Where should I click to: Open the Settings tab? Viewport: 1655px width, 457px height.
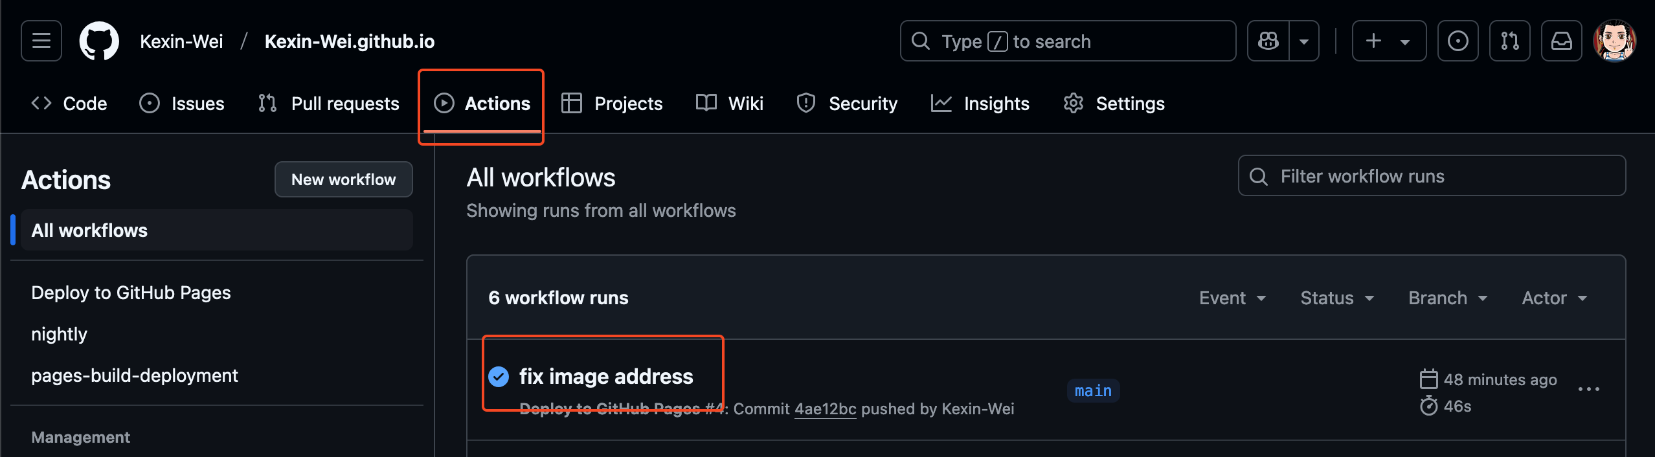pyautogui.click(x=1114, y=104)
